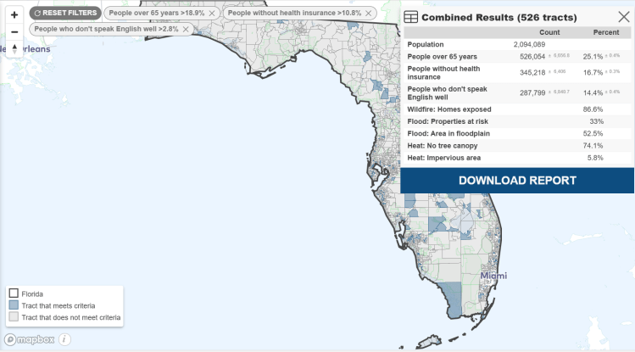Click the Miami label on the map
This screenshot has width=635, height=352.
(493, 276)
